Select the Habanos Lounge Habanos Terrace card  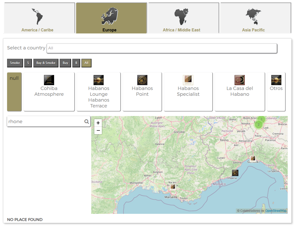point(99,92)
